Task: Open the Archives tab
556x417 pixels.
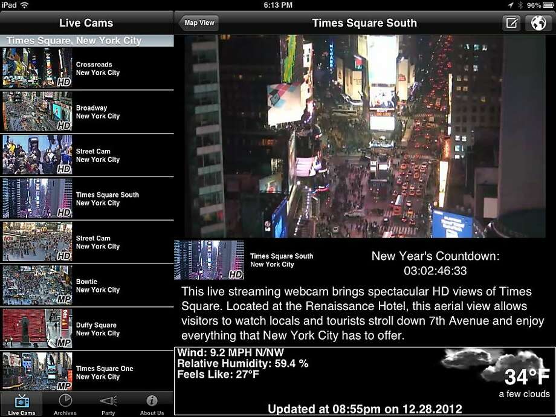Action: pos(65,404)
